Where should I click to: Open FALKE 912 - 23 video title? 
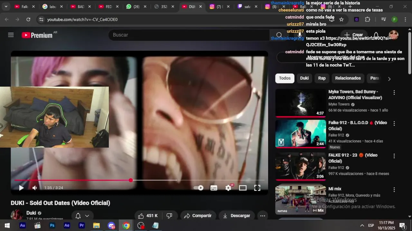(x=353, y=158)
